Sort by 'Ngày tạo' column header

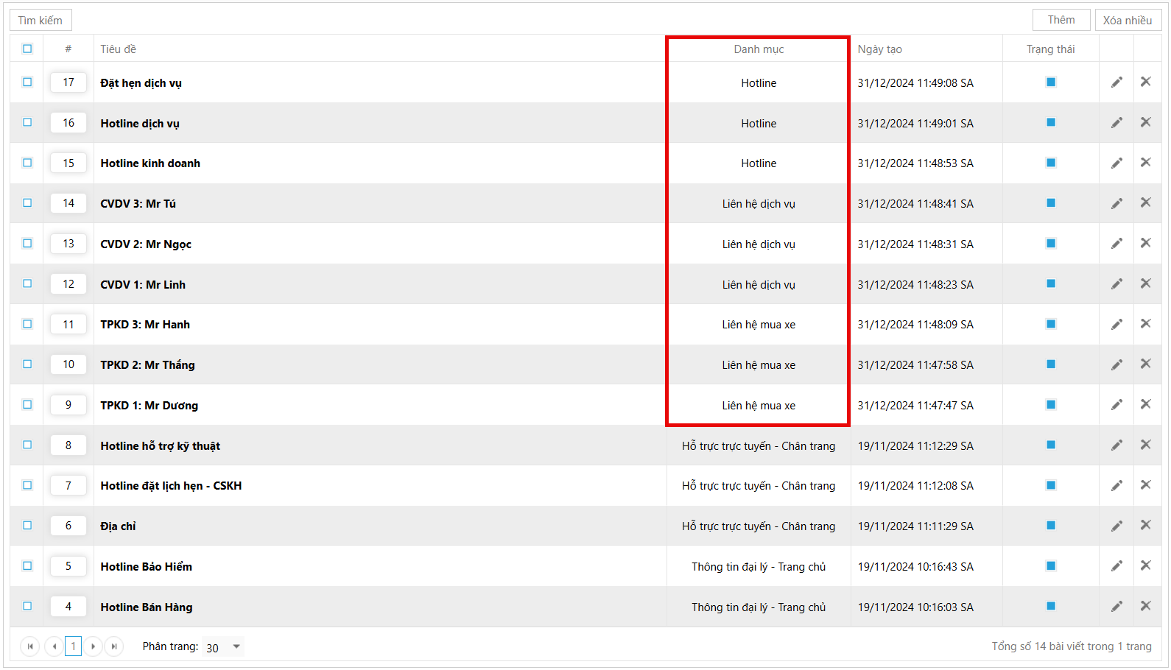point(879,49)
